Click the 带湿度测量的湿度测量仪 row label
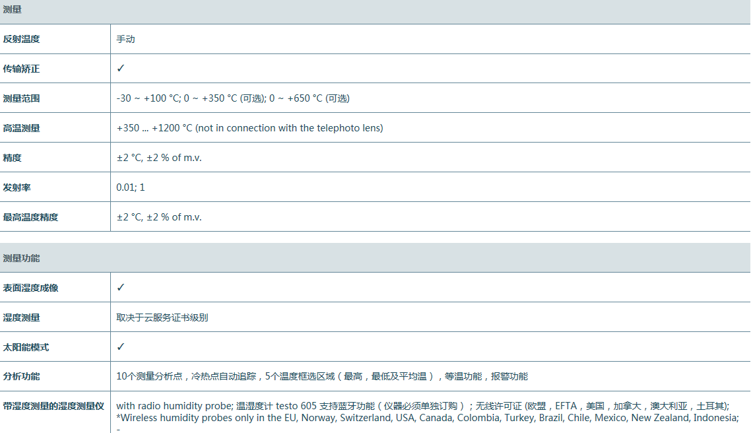751x433 pixels. [53, 406]
